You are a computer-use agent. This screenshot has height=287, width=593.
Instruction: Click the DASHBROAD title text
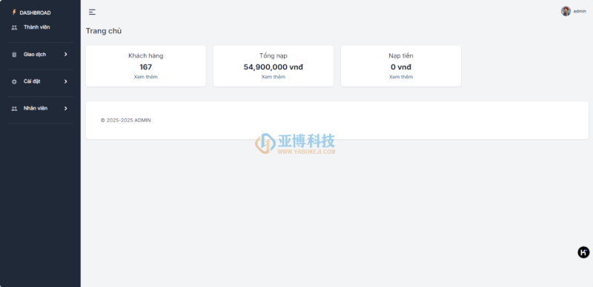pyautogui.click(x=35, y=13)
